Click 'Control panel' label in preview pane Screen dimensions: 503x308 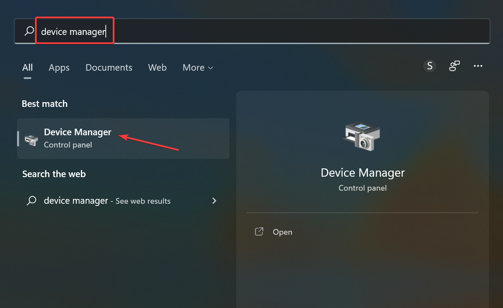[362, 188]
